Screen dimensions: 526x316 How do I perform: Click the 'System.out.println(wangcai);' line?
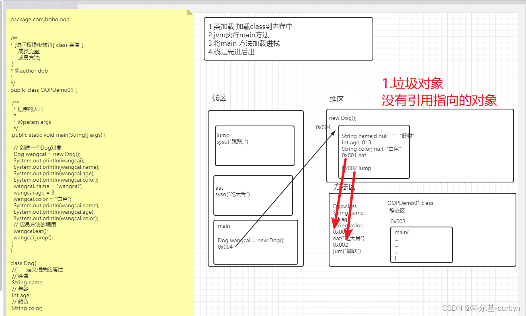[49, 160]
